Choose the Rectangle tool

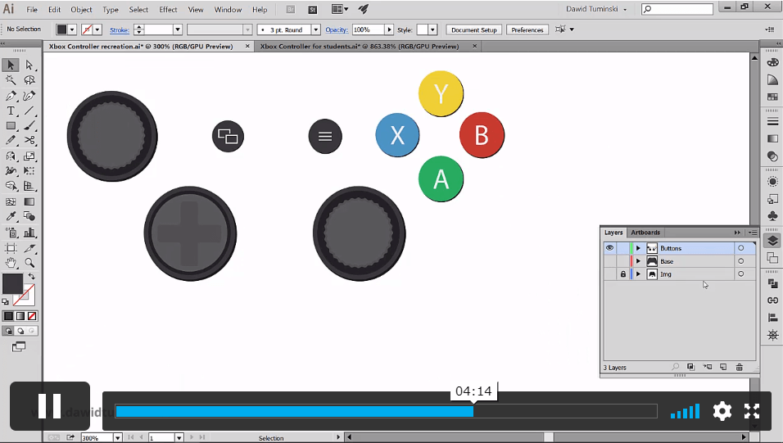pyautogui.click(x=11, y=126)
